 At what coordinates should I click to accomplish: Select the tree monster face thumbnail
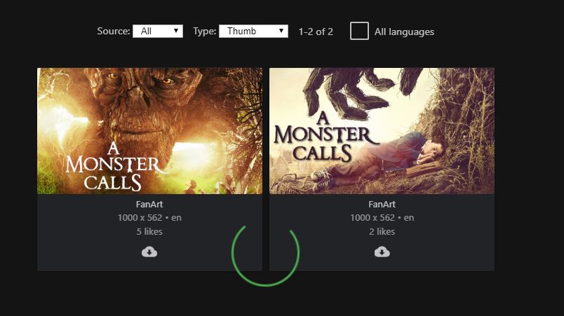(149, 131)
